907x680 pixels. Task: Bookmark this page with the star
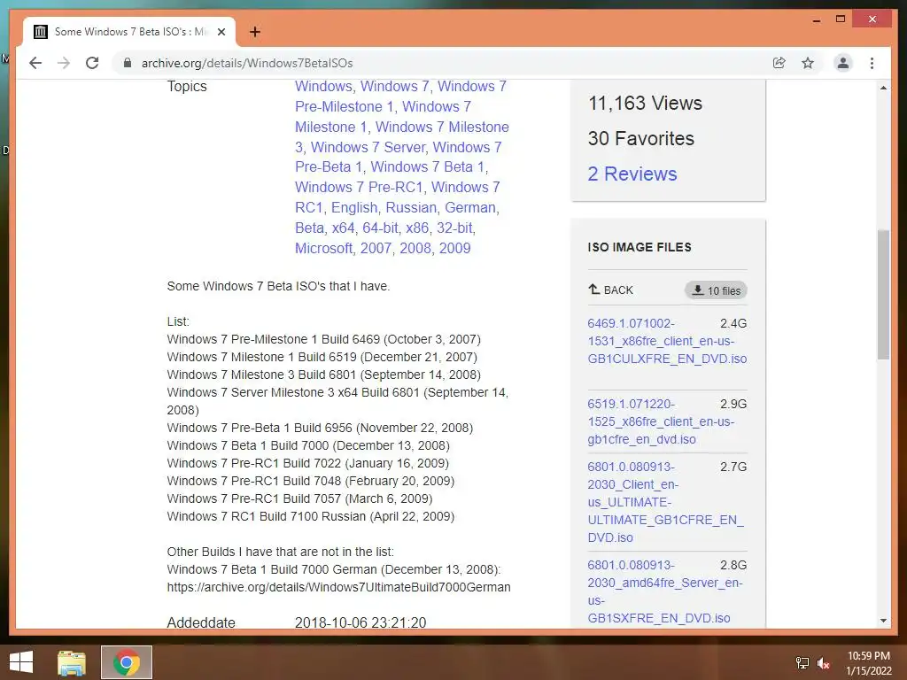tap(808, 63)
